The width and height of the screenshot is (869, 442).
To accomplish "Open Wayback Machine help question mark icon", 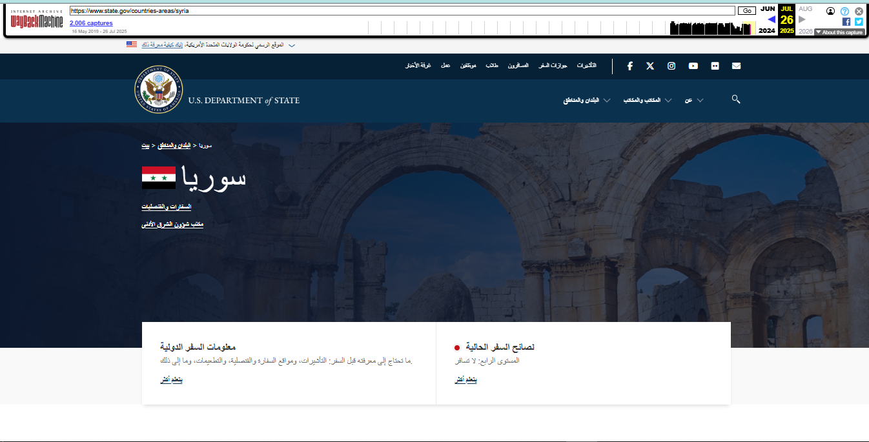I will (x=844, y=11).
